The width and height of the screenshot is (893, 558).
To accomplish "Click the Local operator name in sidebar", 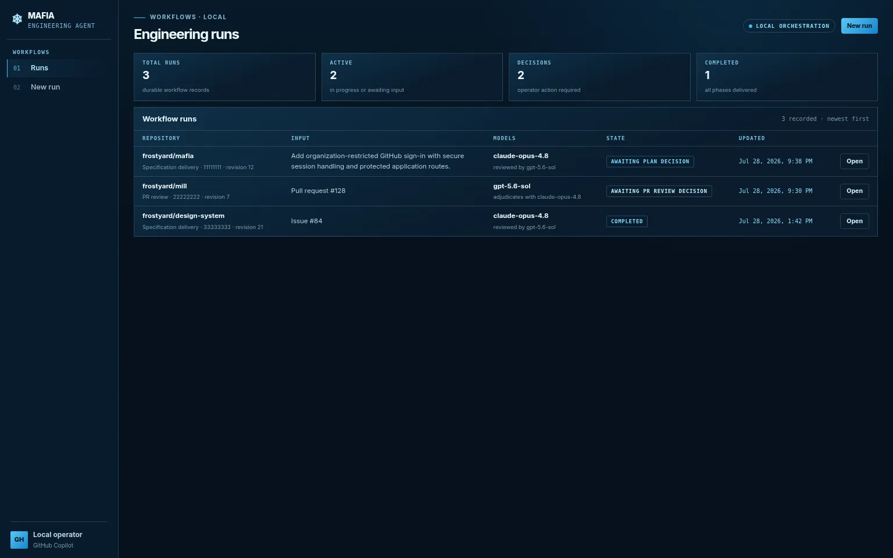I will click(58, 535).
